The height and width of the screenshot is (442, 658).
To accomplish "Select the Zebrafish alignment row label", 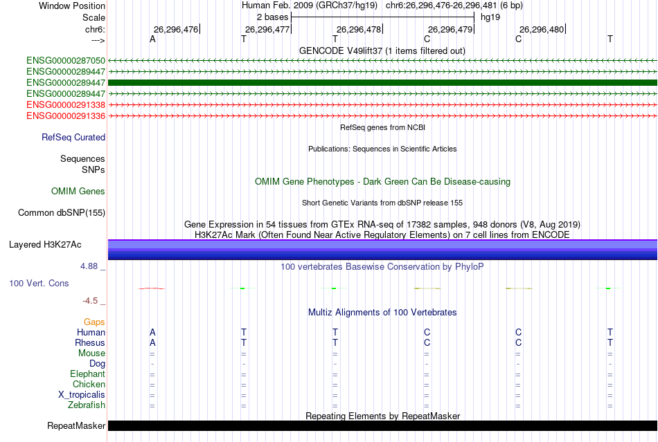I will tap(87, 405).
